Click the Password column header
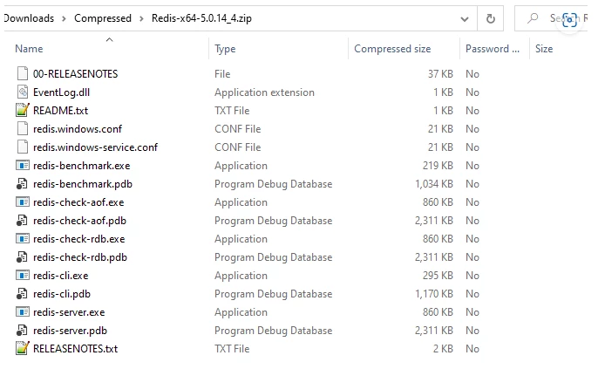Screen dimensions: 605x369 (492, 49)
